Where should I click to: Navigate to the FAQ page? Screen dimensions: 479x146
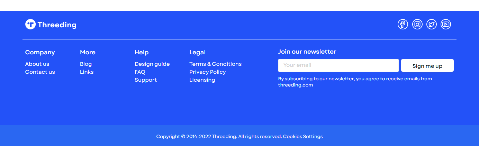[140, 72]
